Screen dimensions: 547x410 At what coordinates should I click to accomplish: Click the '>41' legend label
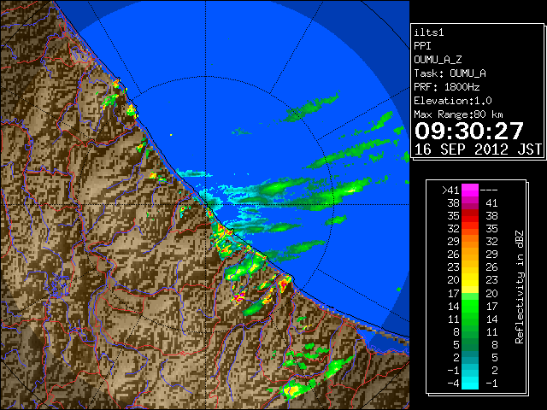point(450,190)
